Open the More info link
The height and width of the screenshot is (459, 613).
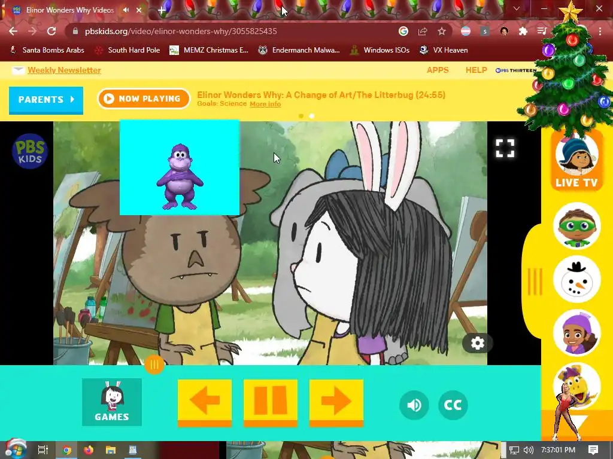click(x=265, y=104)
